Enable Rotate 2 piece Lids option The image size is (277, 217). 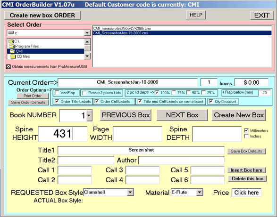(85, 93)
